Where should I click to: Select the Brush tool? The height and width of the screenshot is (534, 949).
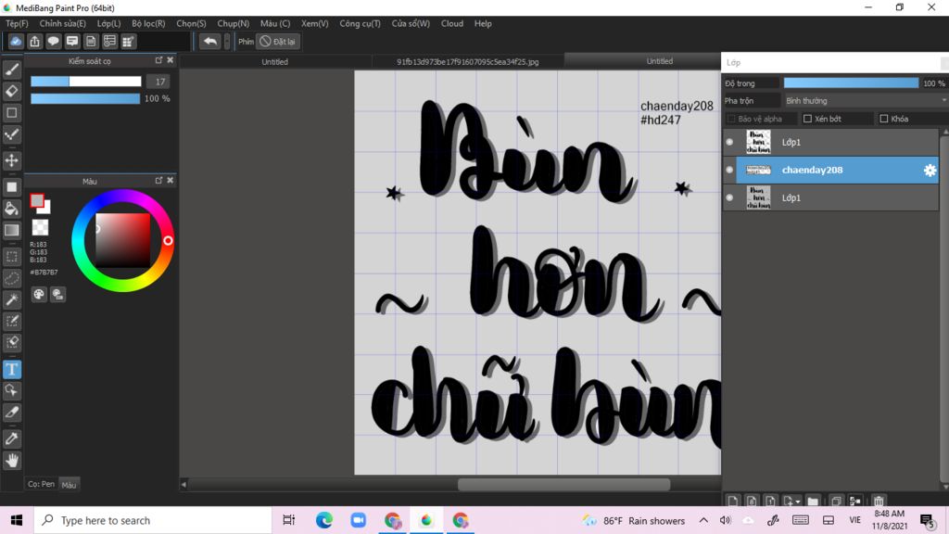[11, 70]
